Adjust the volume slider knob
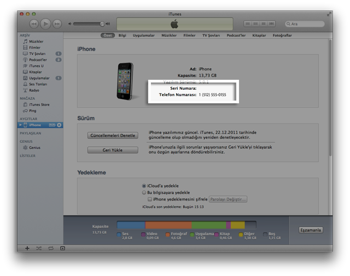Screen dimensions: 350x276 point(102,24)
